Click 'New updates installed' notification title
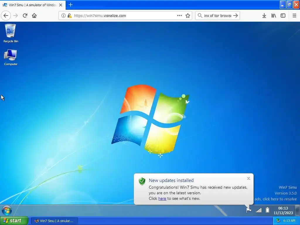The width and height of the screenshot is (300, 225). click(171, 180)
